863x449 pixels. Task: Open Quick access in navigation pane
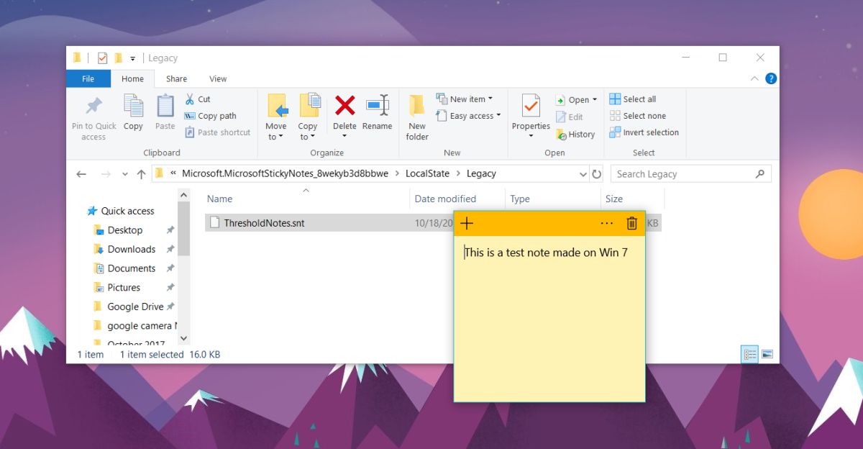pos(121,211)
